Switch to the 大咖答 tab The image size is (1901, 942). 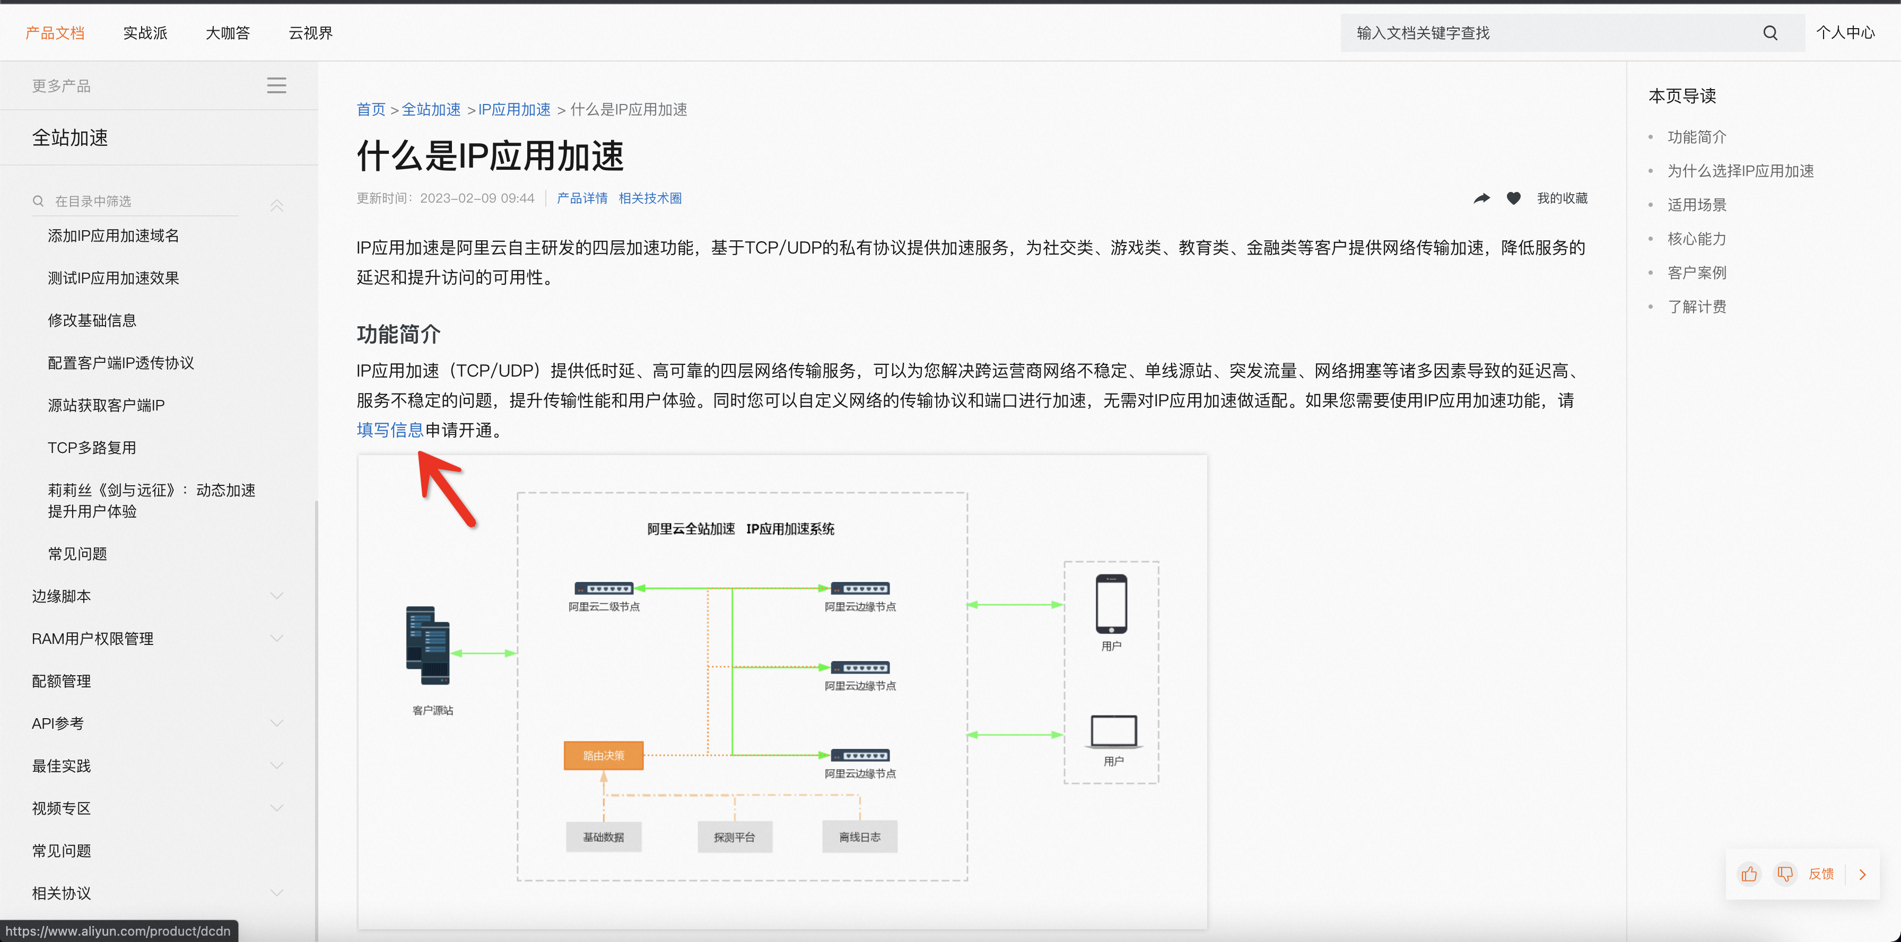[x=228, y=33]
